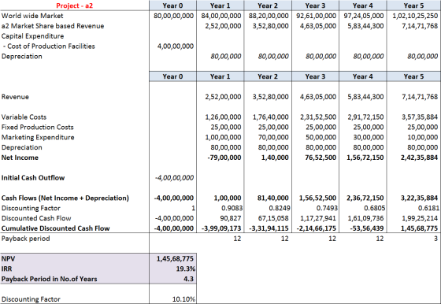Select cumulative Year 5 value 1,45,68,775
Viewport: 441px width, 304px height.
pyautogui.click(x=419, y=228)
